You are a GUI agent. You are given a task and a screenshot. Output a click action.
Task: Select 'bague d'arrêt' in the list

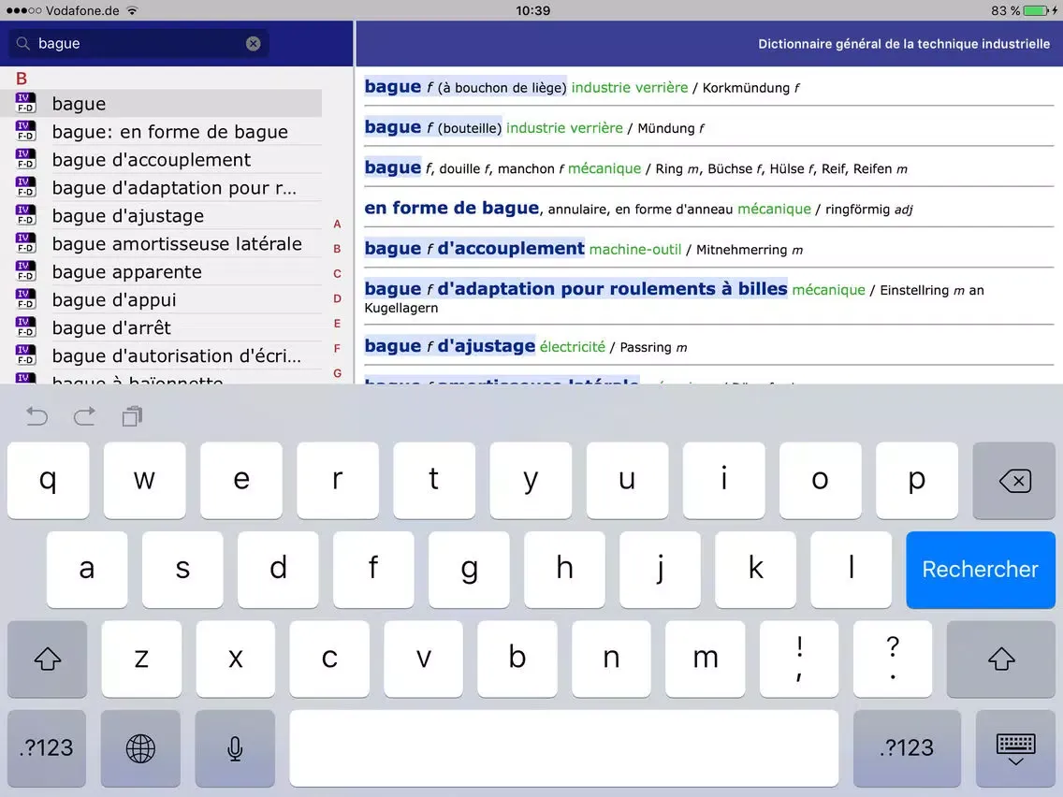point(161,327)
